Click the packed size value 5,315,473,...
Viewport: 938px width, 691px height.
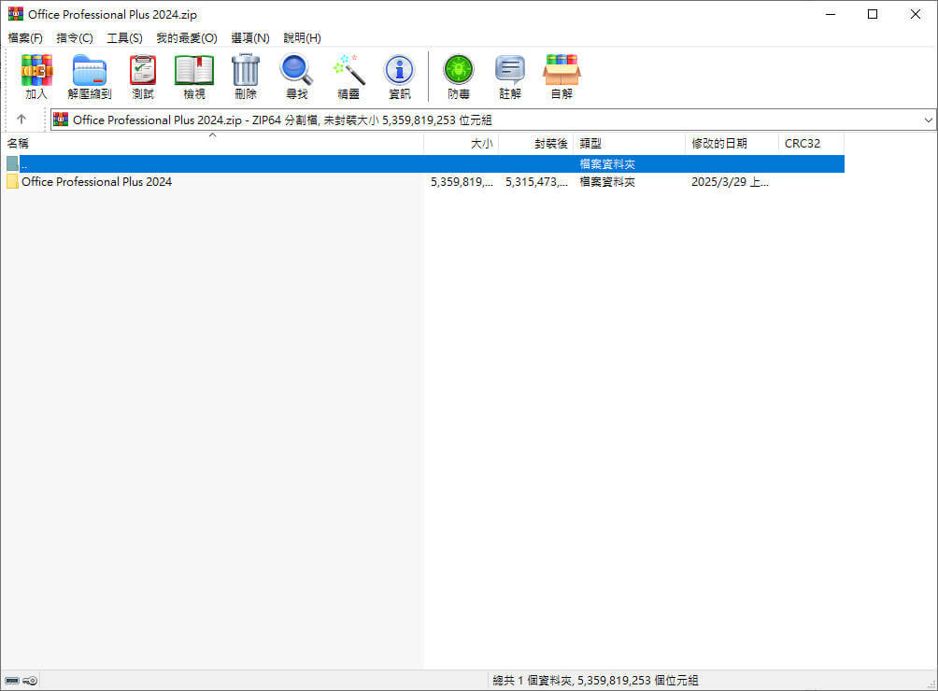pyautogui.click(x=536, y=182)
